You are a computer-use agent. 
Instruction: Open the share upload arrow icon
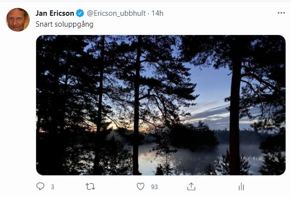click(x=191, y=187)
